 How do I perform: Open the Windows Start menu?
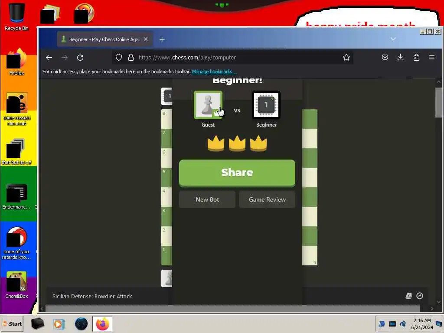12,323
